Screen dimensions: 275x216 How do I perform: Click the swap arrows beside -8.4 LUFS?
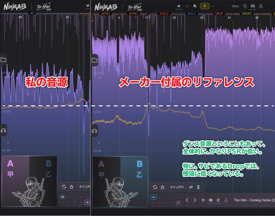tap(191, 187)
